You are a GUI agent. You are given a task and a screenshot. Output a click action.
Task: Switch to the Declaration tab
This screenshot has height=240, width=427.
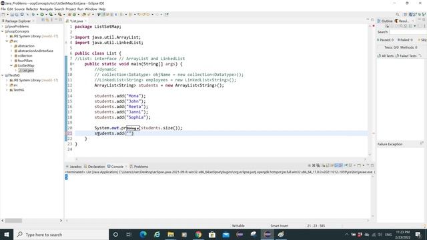[x=95, y=167]
